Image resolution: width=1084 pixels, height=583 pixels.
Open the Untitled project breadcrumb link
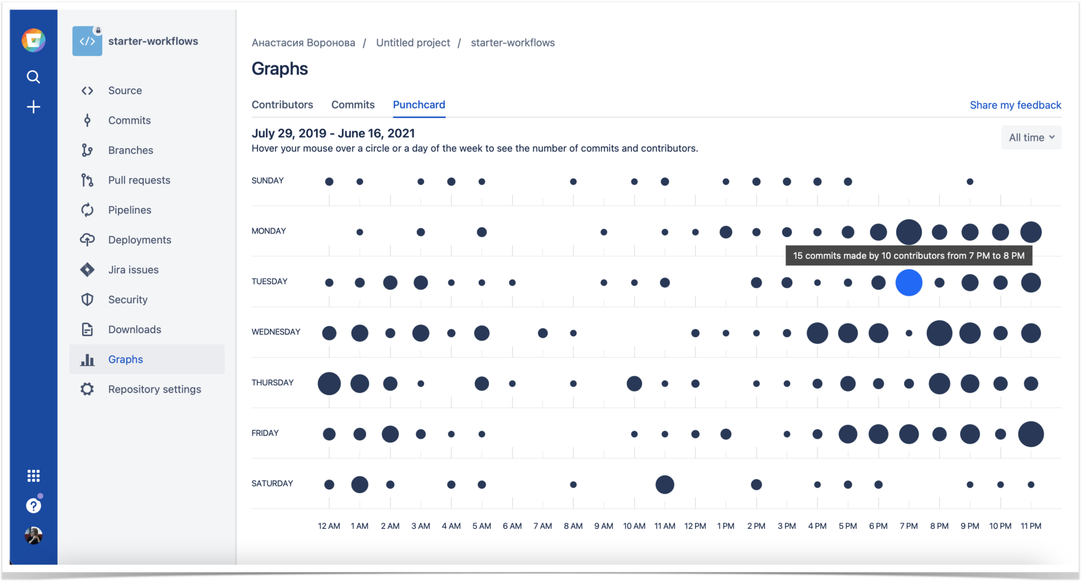413,42
